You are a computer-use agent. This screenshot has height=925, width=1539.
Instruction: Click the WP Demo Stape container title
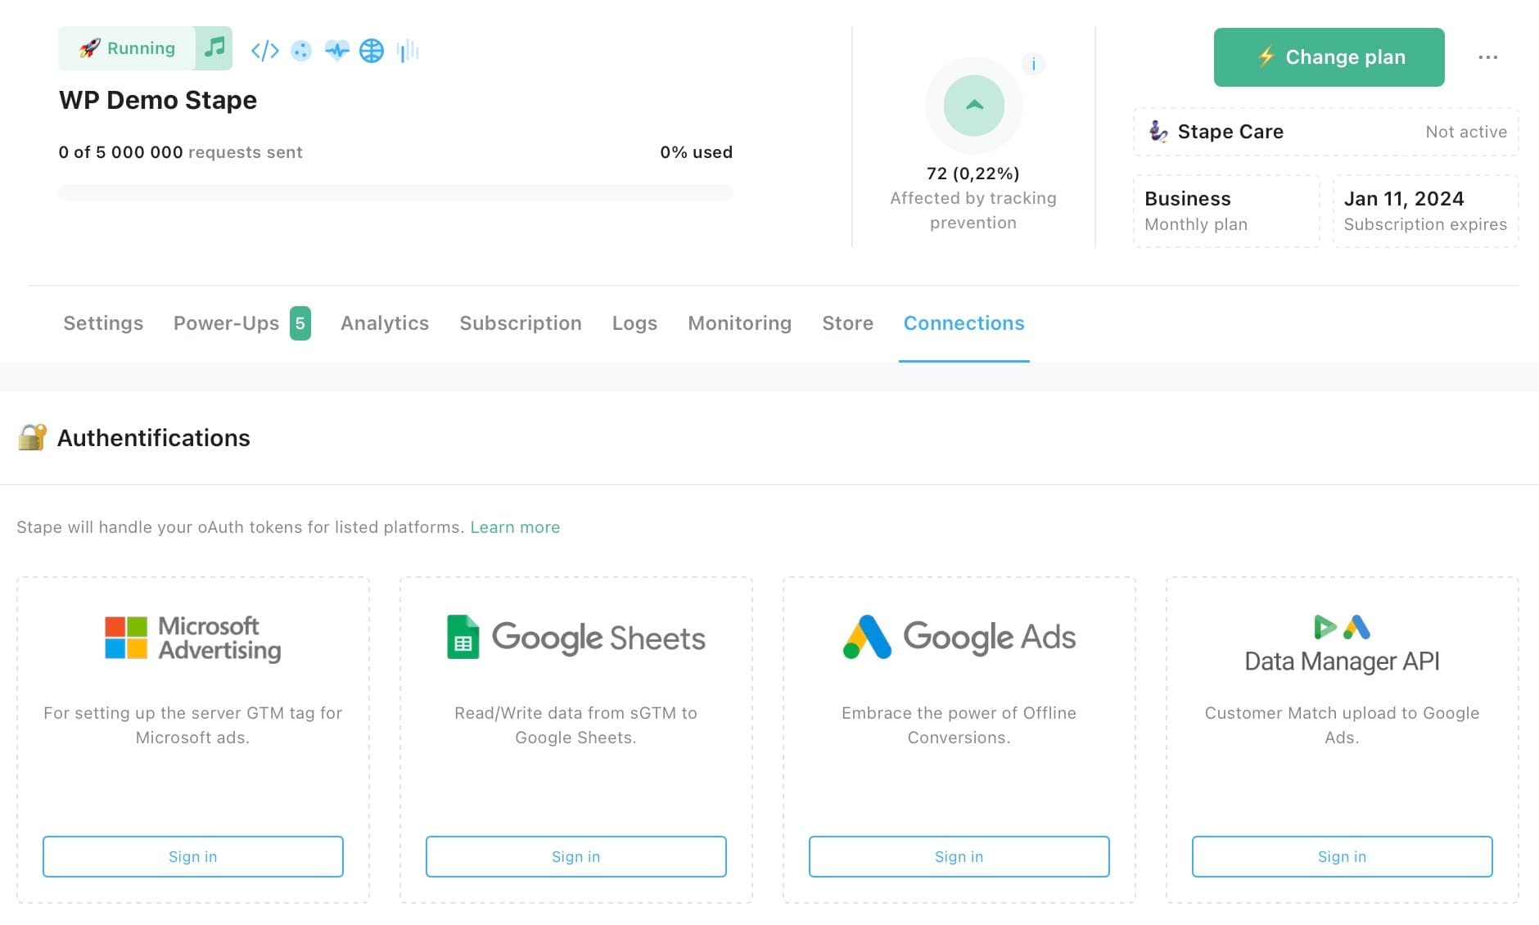[x=158, y=100]
